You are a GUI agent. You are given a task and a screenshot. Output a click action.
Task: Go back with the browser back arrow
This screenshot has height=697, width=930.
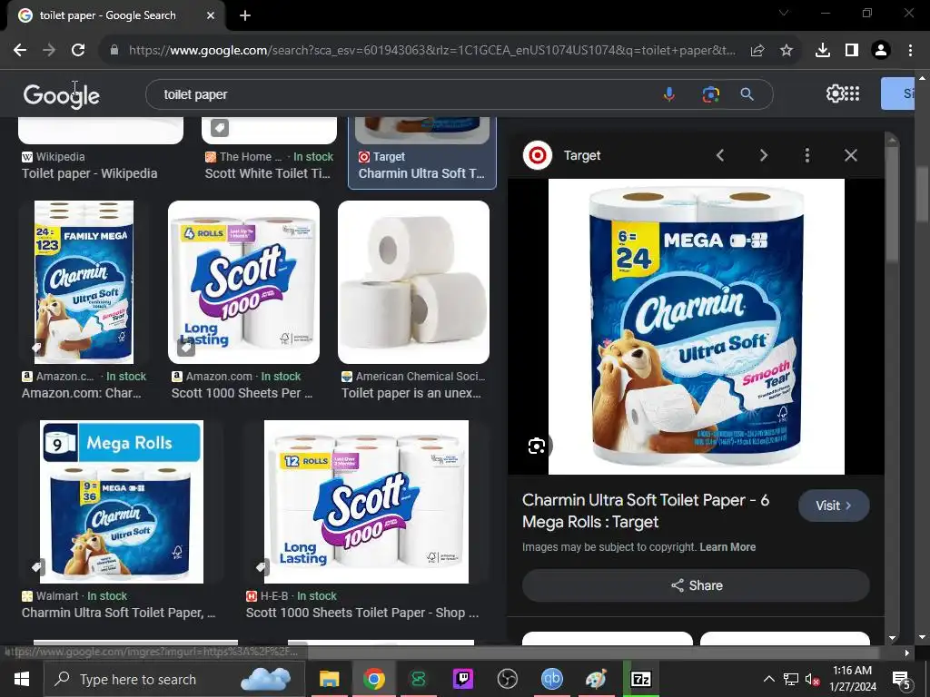coord(20,51)
